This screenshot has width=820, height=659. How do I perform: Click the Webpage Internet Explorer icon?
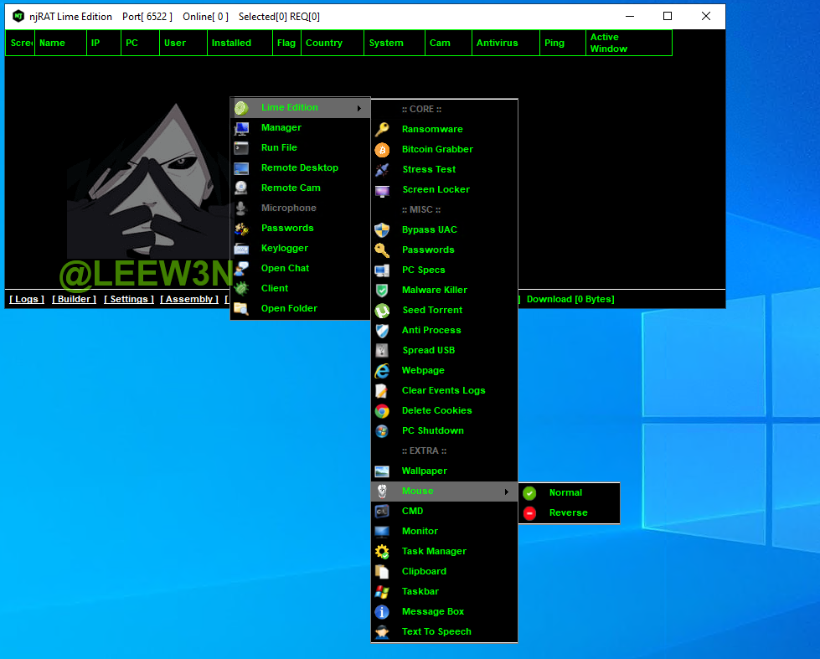[x=382, y=370]
